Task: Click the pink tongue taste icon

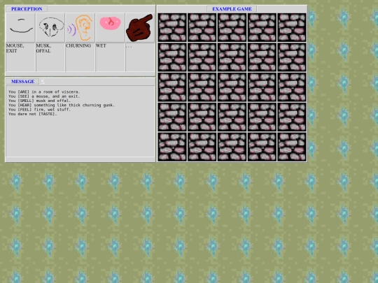Action: (x=111, y=28)
